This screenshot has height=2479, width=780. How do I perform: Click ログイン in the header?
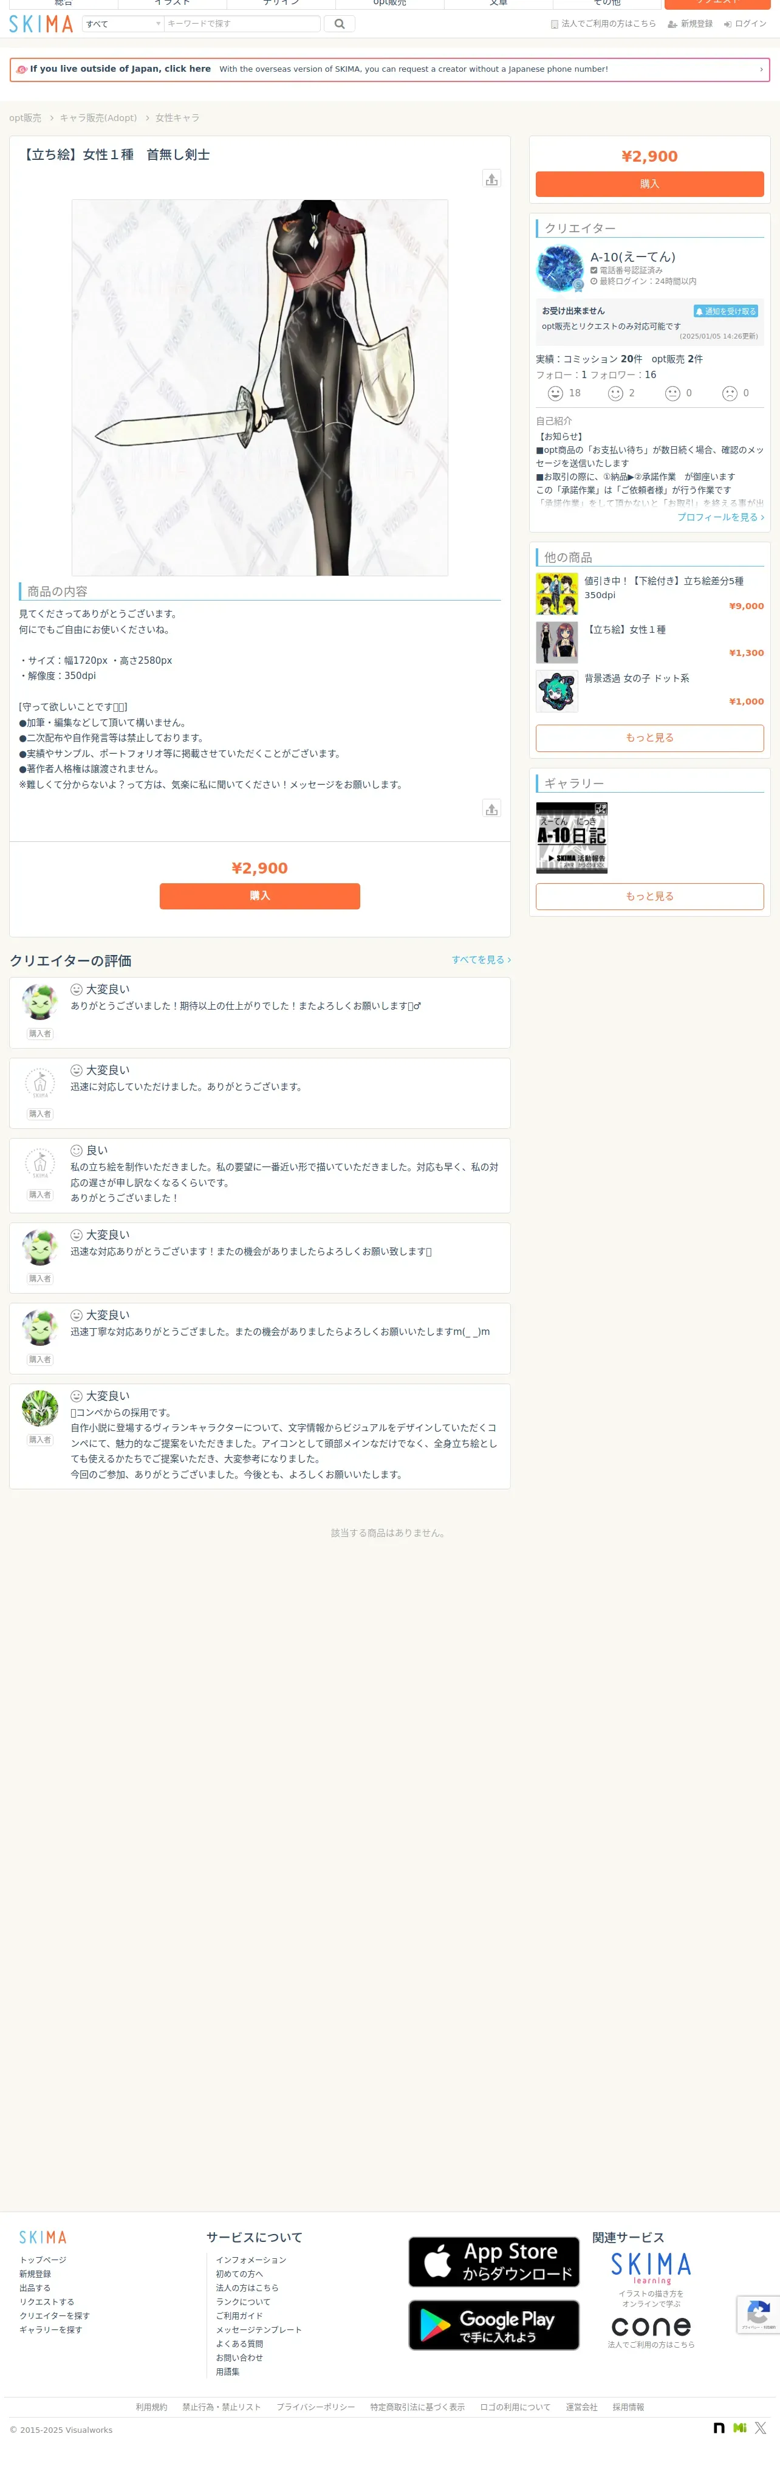745,24
